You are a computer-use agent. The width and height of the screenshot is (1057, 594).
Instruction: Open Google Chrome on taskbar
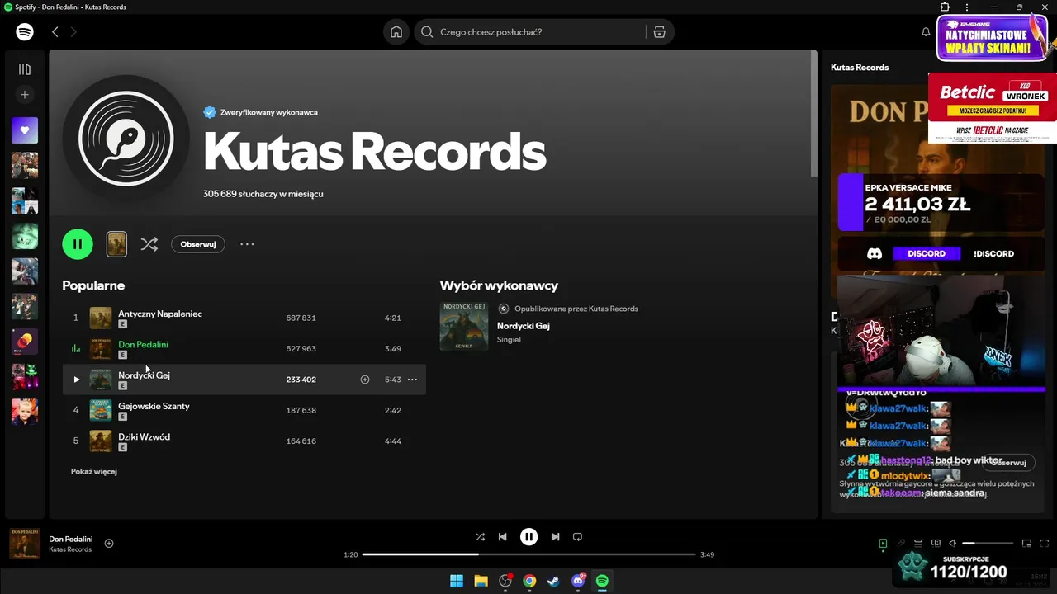[x=529, y=581]
